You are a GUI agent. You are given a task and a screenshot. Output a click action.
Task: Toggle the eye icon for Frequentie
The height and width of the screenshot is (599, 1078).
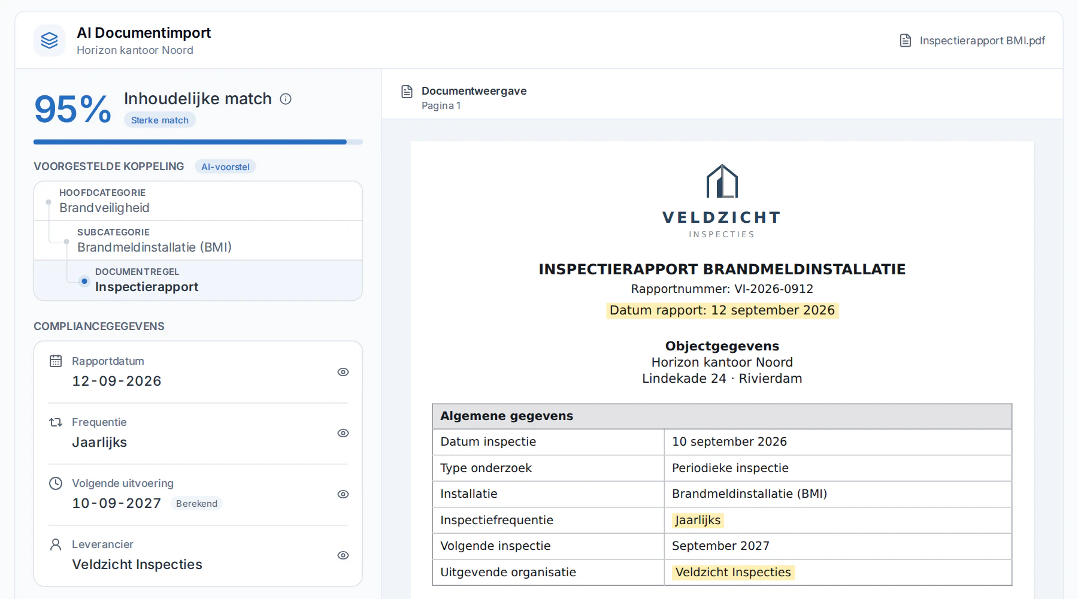(x=343, y=433)
